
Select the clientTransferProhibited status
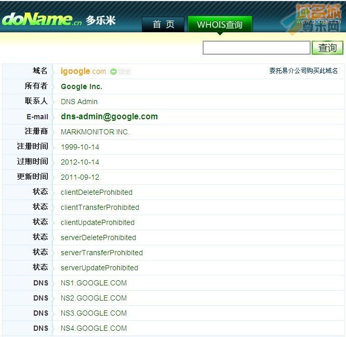[x=100, y=207]
